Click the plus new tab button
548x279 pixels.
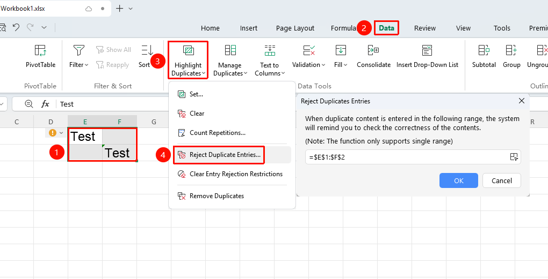point(119,9)
